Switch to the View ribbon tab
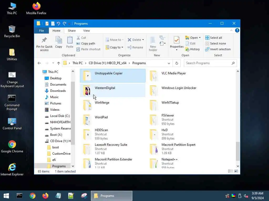 tap(86, 31)
